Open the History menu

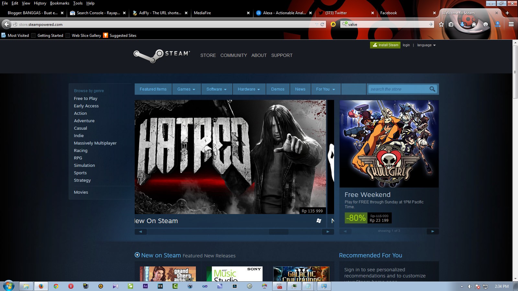(x=40, y=3)
